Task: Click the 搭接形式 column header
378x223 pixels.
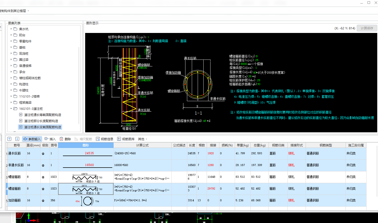Action: point(296,145)
